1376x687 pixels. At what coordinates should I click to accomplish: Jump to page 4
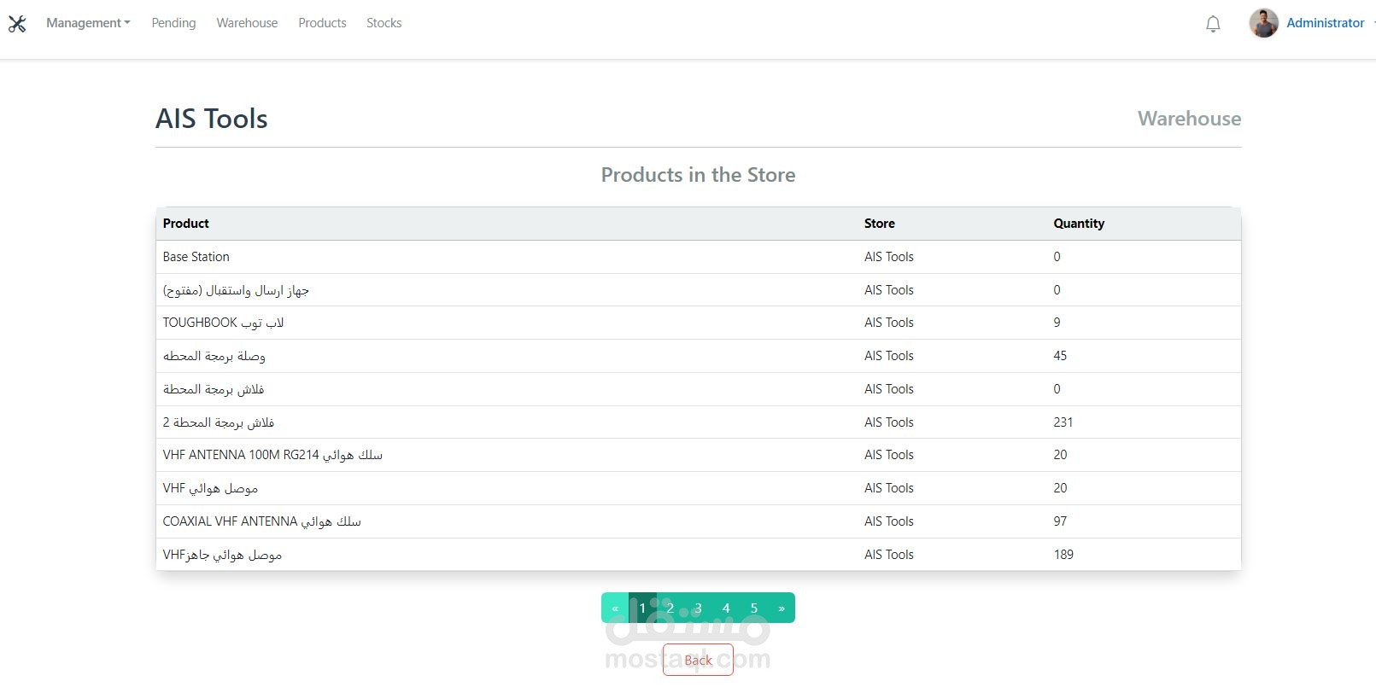click(x=726, y=608)
